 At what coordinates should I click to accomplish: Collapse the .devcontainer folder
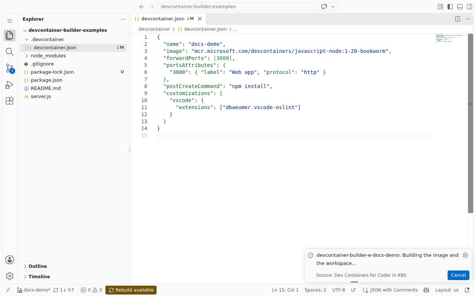pyautogui.click(x=73, y=39)
